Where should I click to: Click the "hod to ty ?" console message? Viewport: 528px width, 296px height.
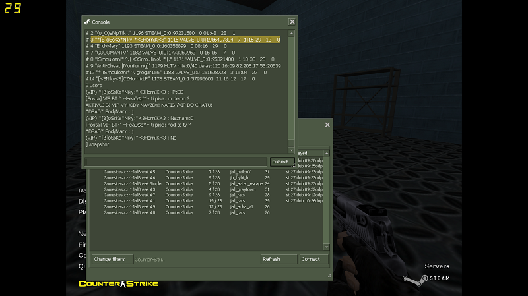click(138, 125)
